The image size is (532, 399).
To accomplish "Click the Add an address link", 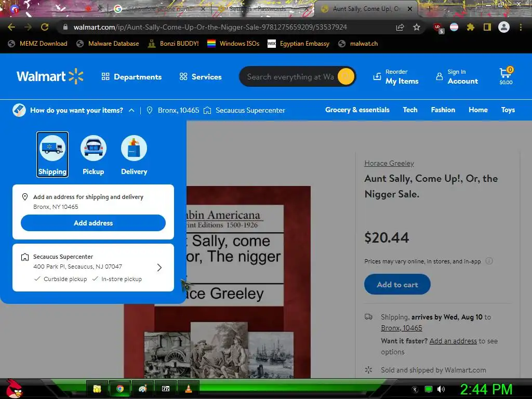I will pyautogui.click(x=453, y=341).
